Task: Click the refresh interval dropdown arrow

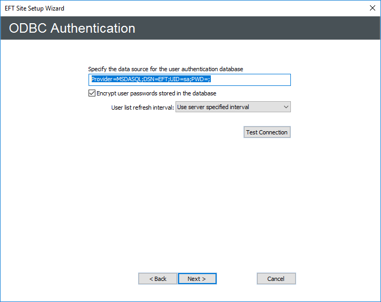Action: point(286,107)
